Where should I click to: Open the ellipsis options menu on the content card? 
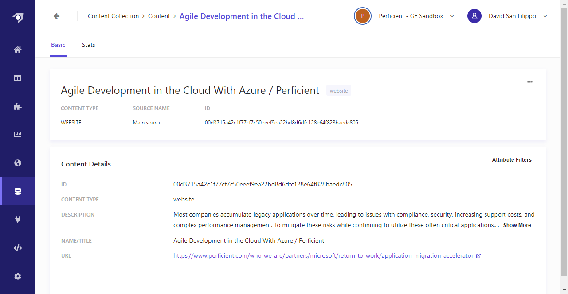[529, 81]
